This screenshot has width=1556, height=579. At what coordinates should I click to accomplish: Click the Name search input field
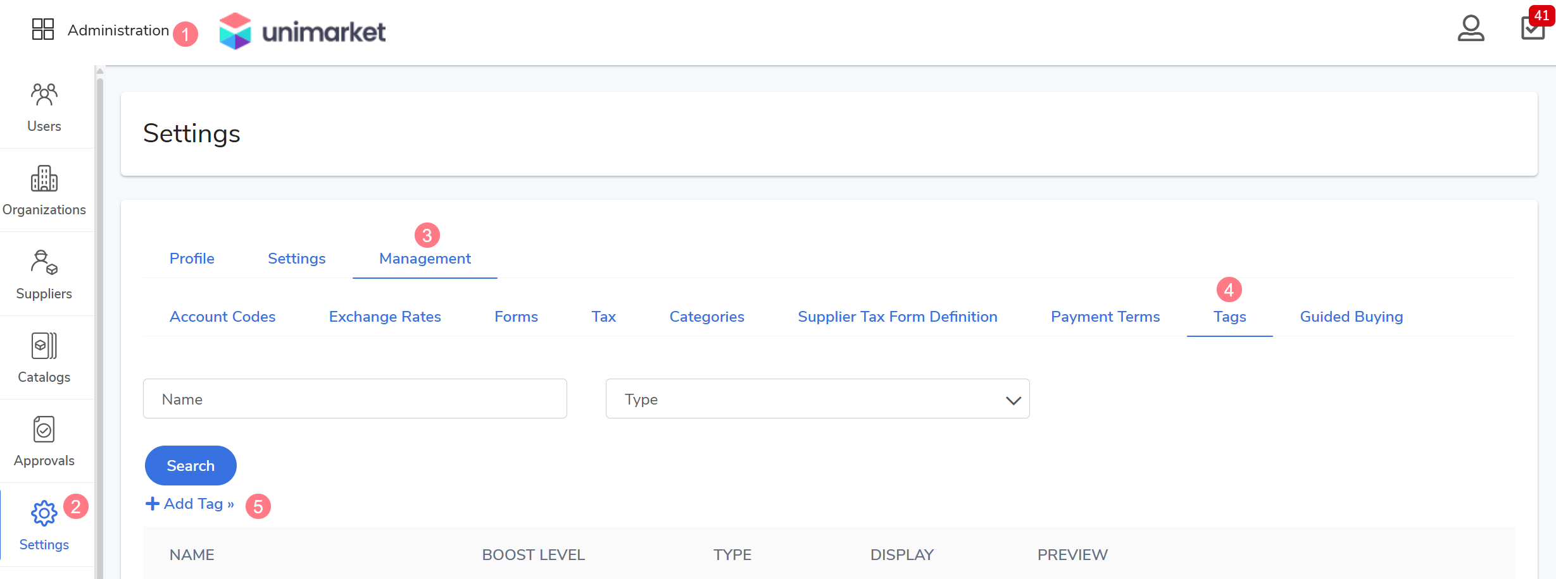(x=354, y=399)
